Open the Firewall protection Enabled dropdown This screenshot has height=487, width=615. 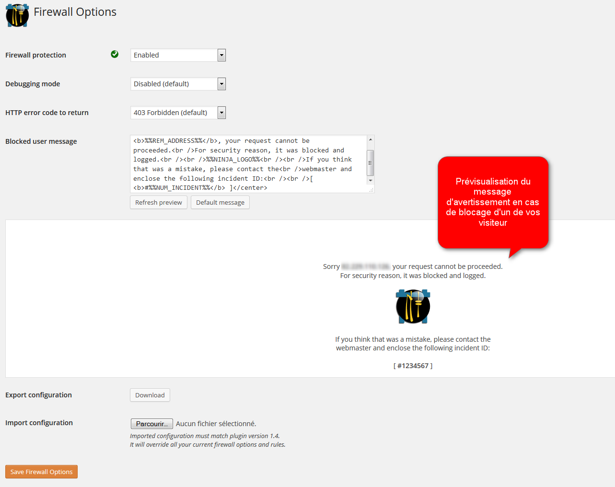pyautogui.click(x=178, y=55)
